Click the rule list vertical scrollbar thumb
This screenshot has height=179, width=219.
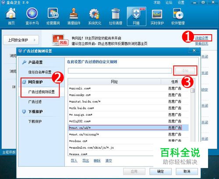tap(193, 91)
